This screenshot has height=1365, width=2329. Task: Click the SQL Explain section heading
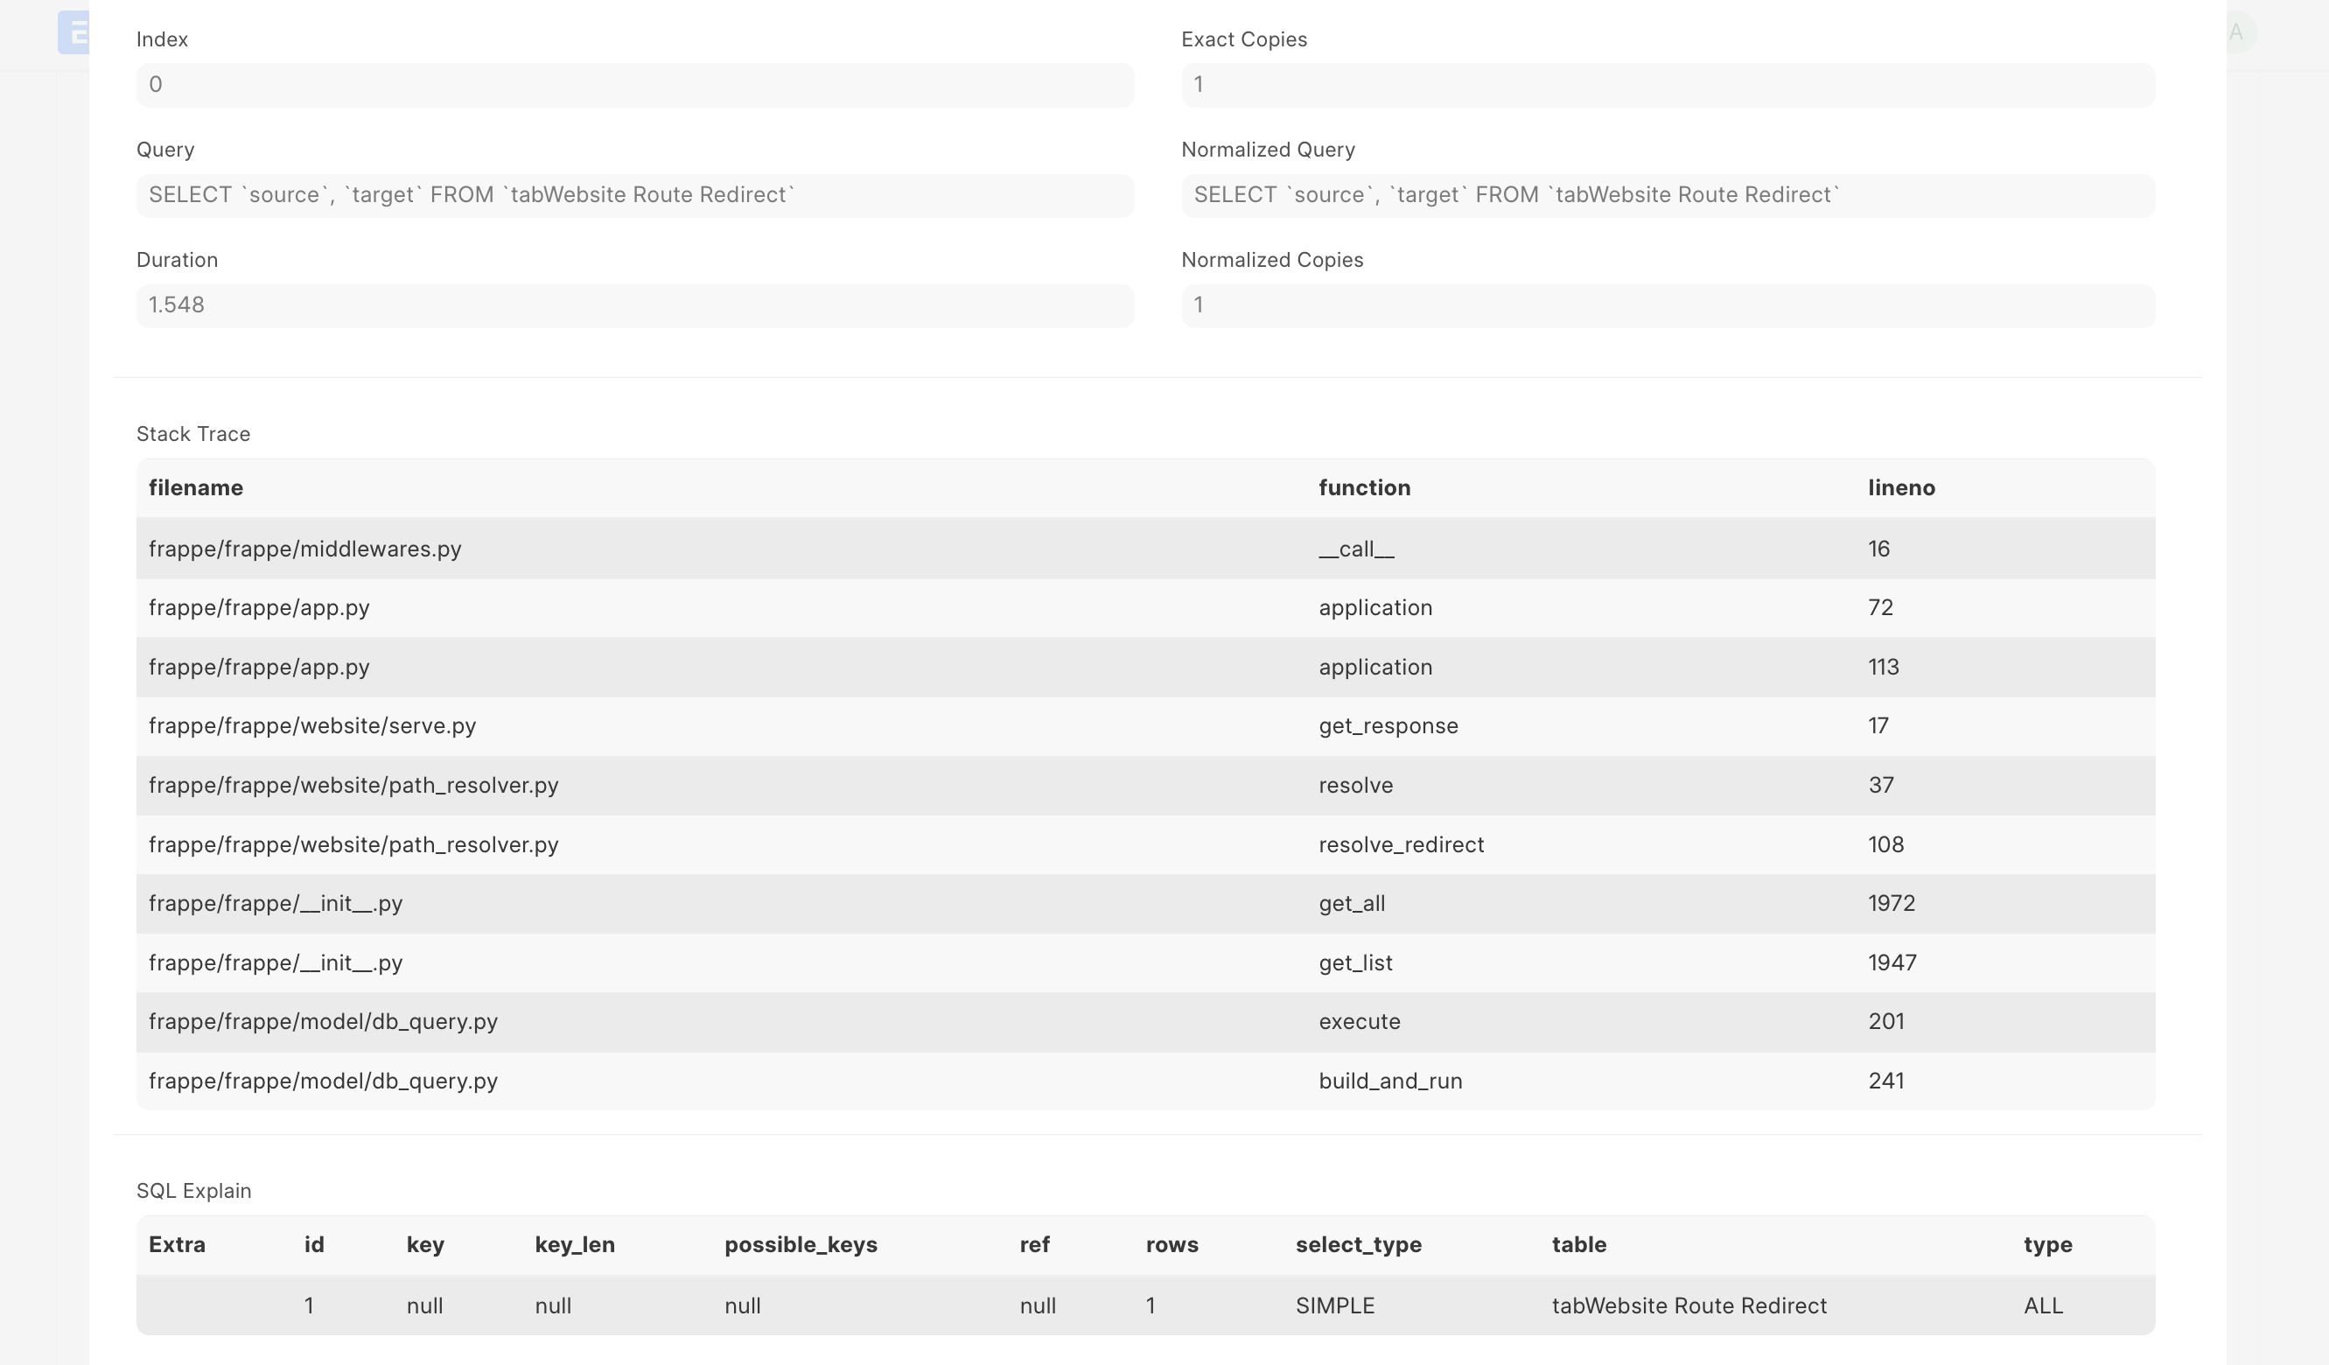coord(193,1190)
